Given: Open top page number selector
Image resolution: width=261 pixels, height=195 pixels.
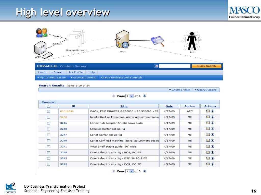Looking at the screenshot, I should click(129, 96).
